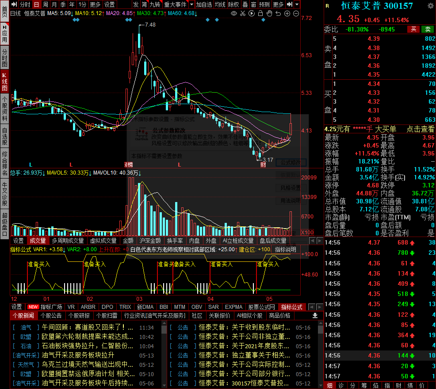Screen dimensions: 436x389
Task: Open the 个股研报 research reports tab
Action: (79, 315)
